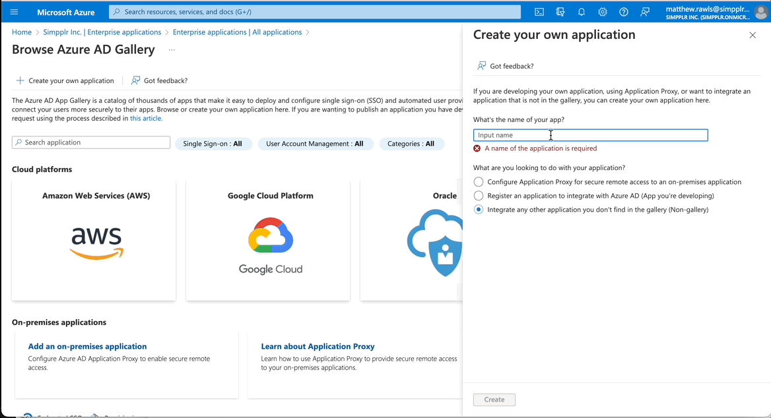771x418 pixels.
Task: Select Configure Application Proxy radio option
Action: pos(479,182)
